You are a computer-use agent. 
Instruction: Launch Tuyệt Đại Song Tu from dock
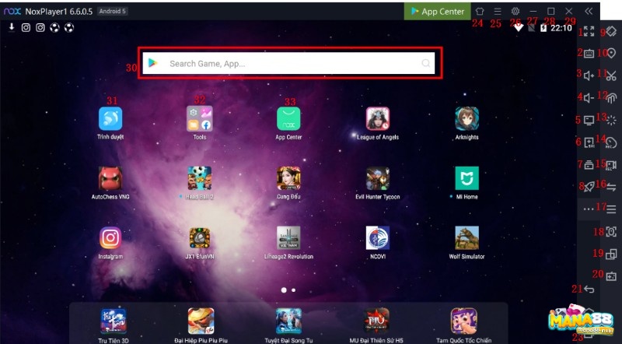click(x=288, y=325)
